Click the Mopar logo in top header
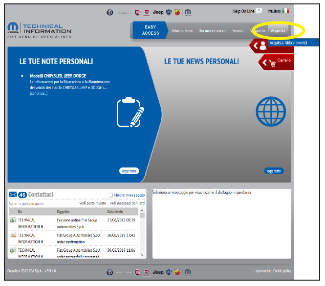Viewport: 325px width, 286px height. pyautogui.click(x=188, y=12)
